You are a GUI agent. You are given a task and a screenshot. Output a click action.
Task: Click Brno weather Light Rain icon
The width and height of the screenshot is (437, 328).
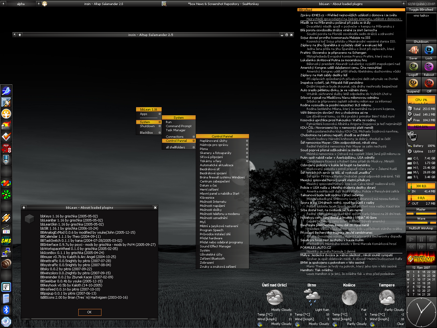pyautogui.click(x=312, y=297)
